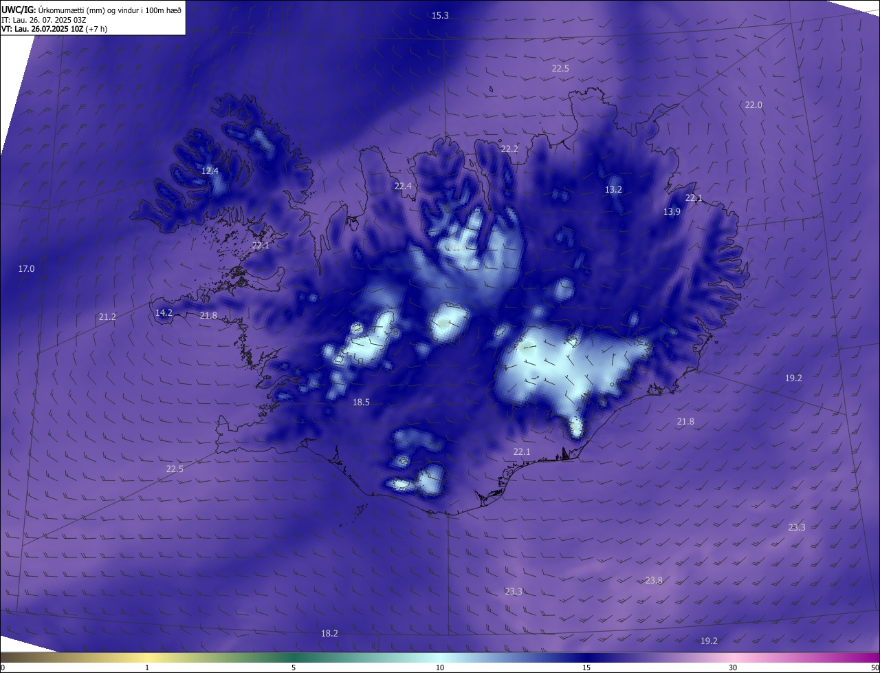Click the 18.5 value in southwest Iceland
Image resolution: width=880 pixels, height=673 pixels.
pos(361,402)
